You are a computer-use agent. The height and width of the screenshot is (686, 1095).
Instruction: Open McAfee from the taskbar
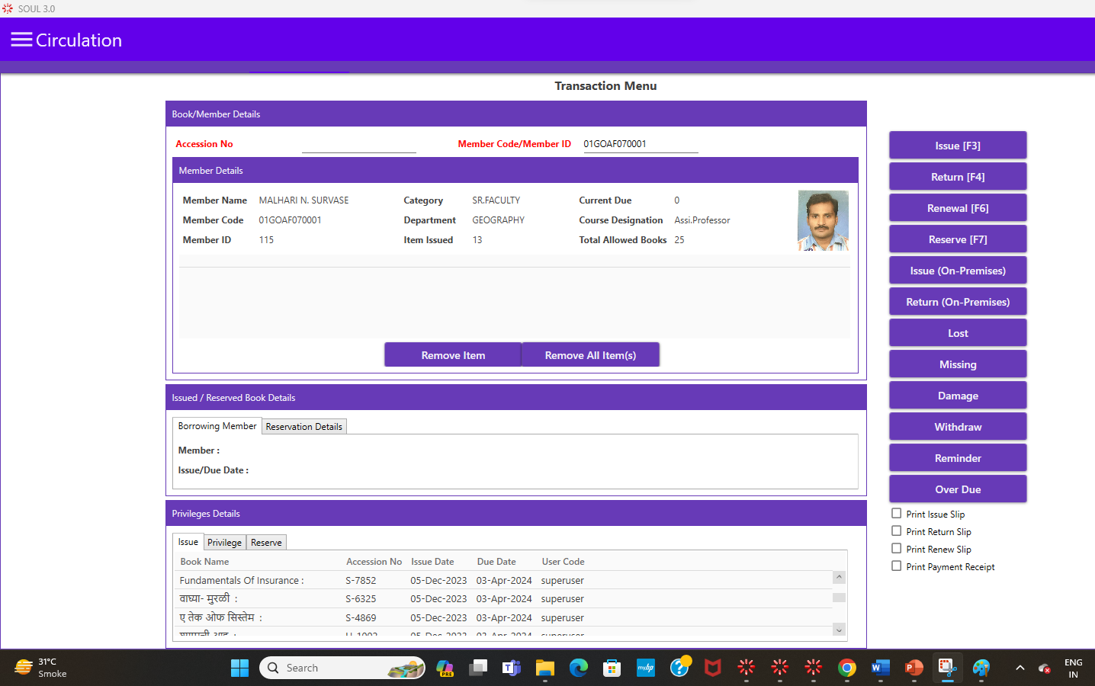point(712,668)
